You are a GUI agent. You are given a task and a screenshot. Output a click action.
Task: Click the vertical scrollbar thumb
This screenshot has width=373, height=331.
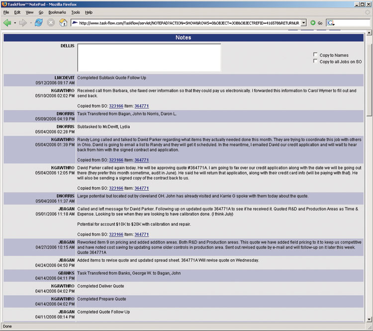coord(369,80)
